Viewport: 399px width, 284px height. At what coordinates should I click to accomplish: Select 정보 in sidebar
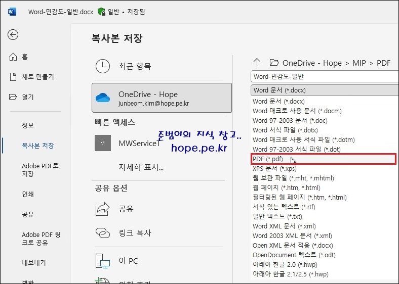28,125
